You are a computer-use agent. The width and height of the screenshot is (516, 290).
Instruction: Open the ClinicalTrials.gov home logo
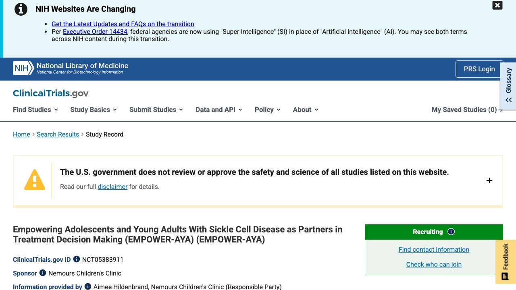[51, 93]
